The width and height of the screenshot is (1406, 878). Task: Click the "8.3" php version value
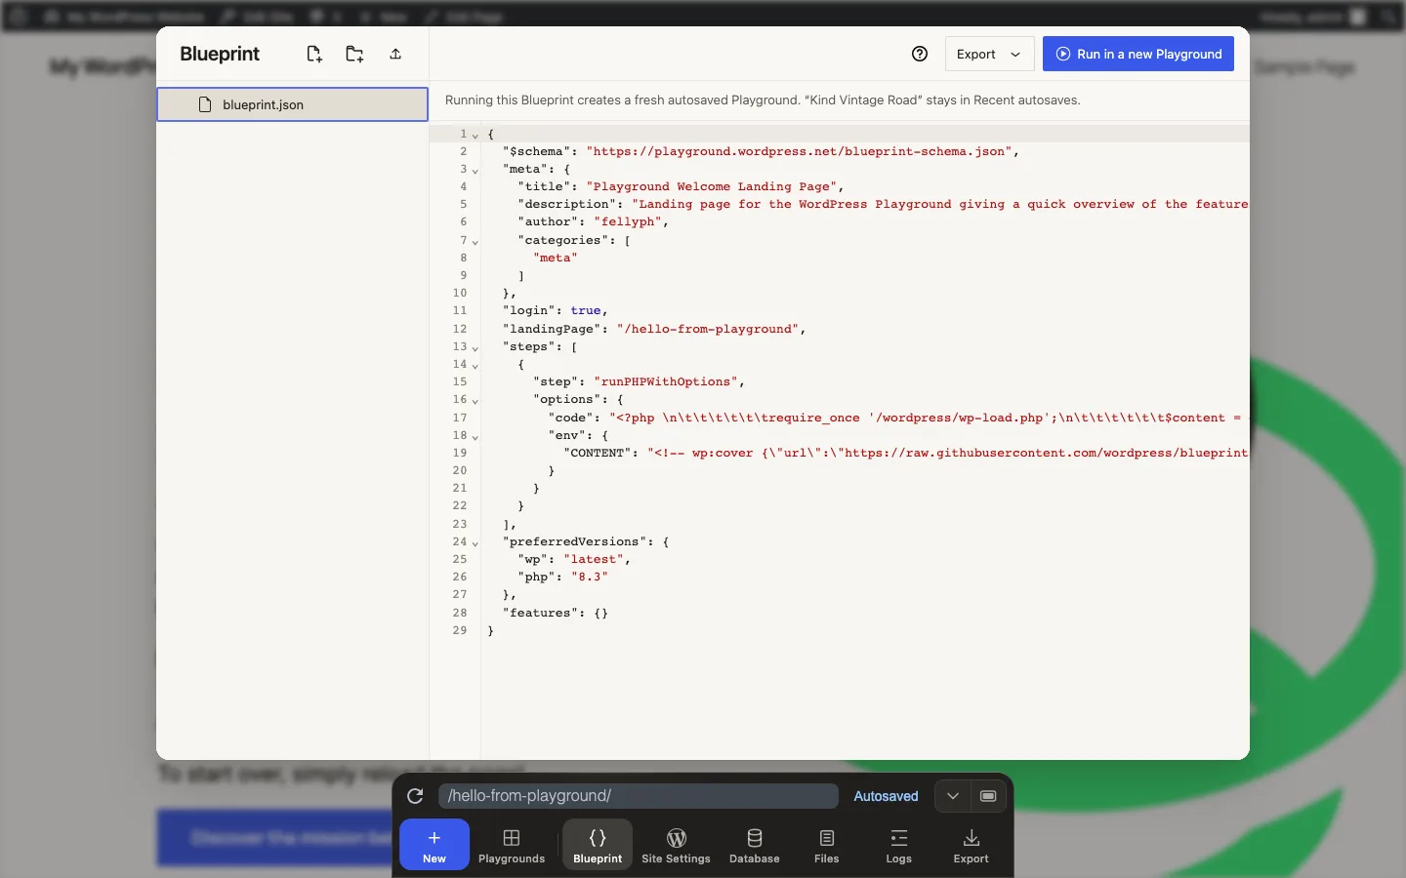point(590,577)
